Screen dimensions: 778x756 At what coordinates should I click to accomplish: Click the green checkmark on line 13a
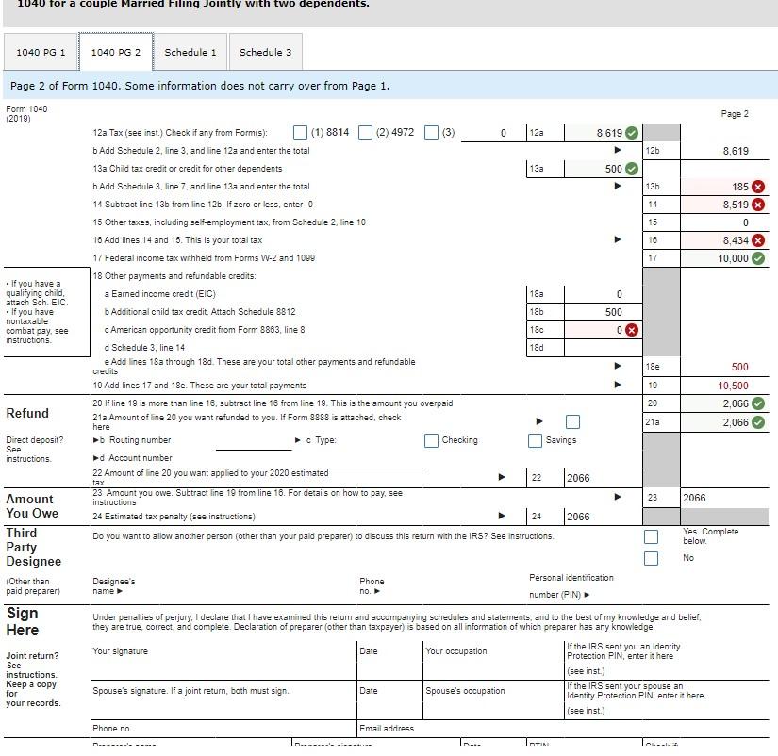[x=632, y=169]
